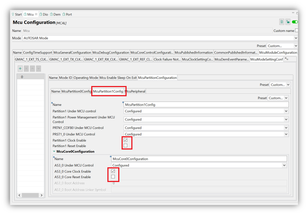Click the document icon near top right
Screen dimensions: 308x215
pyautogui.click(x=282, y=22)
